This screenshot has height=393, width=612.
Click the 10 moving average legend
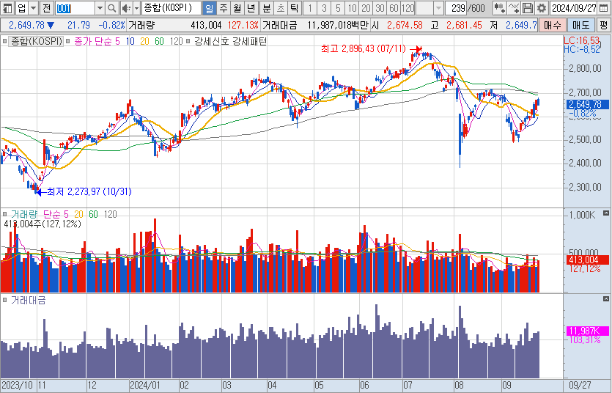click(x=130, y=41)
